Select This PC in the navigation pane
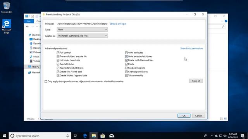The height and width of the screenshot is (139, 248). (34, 67)
